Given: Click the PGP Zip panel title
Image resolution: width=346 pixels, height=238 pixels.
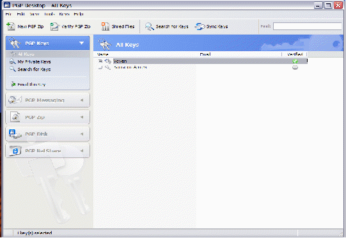Looking at the screenshot, I should pos(35,117).
